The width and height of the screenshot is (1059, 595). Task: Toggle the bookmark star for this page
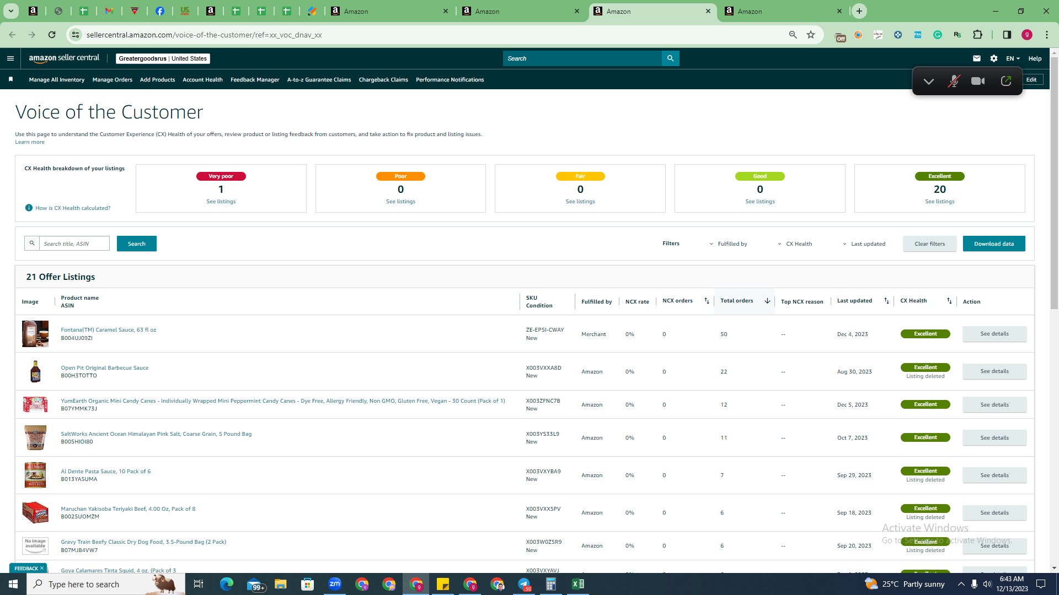(811, 35)
